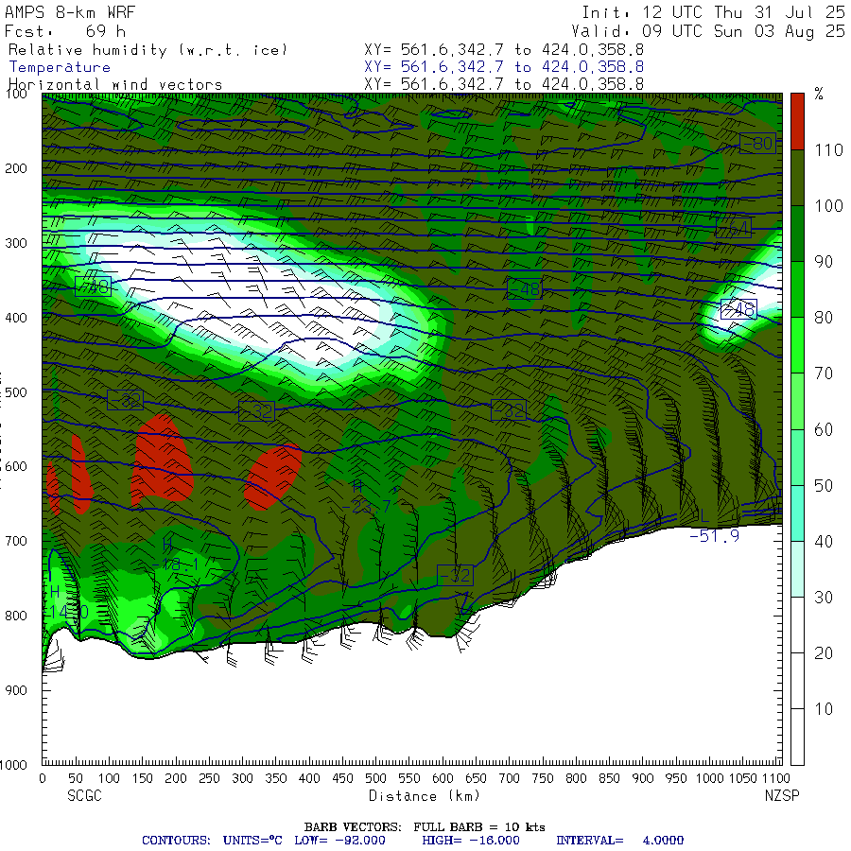Select the 'L -51.9' temperature minimum label
Screen dimensions: 851x851
point(714,527)
